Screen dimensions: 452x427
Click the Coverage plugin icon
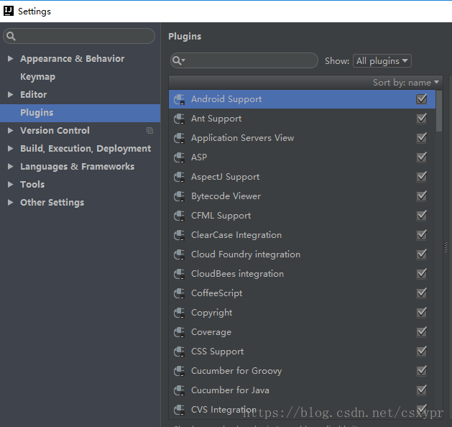(179, 332)
